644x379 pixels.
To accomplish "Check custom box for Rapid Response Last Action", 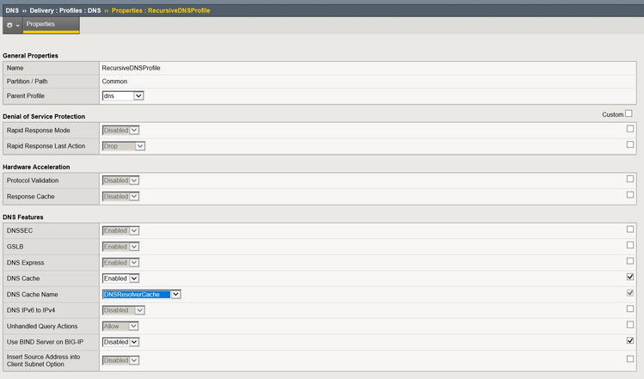I will tap(629, 144).
